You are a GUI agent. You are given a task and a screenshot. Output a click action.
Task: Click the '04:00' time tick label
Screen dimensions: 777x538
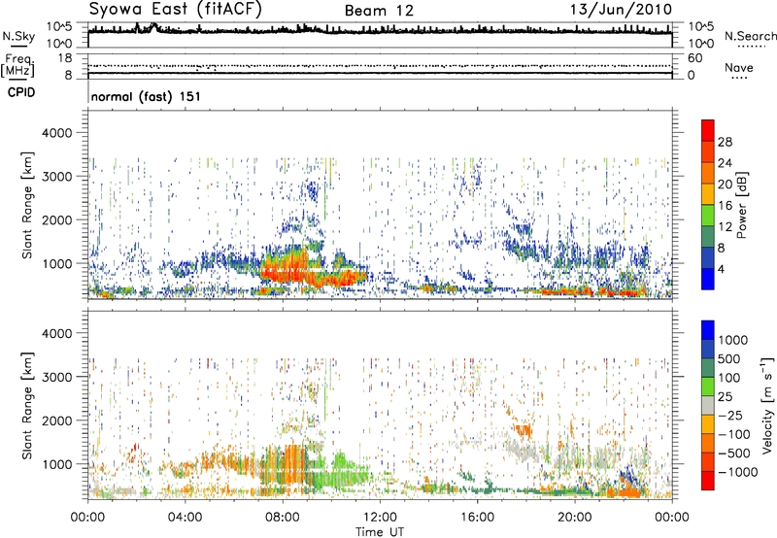185,518
